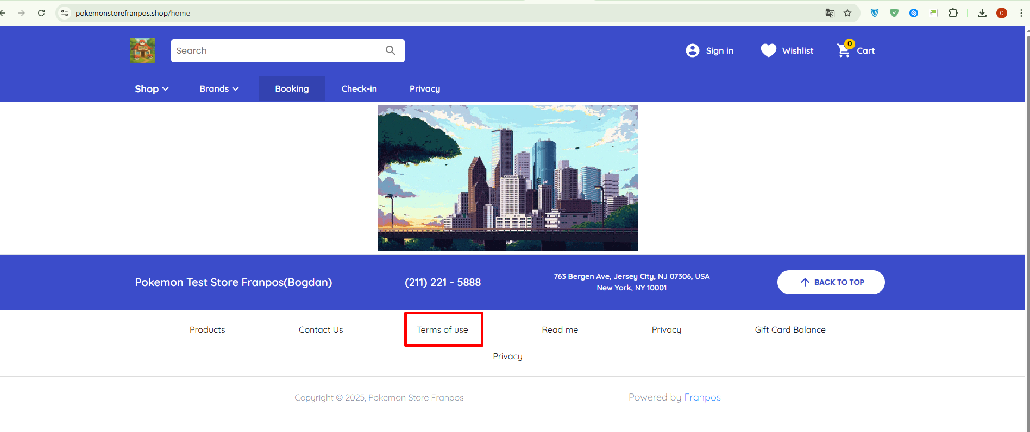
Task: Open the Check-in menu item
Action: (x=359, y=88)
